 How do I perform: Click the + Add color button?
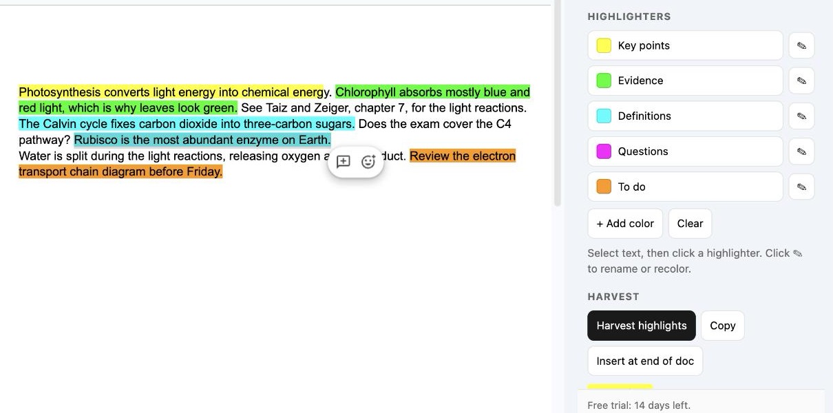pos(625,223)
